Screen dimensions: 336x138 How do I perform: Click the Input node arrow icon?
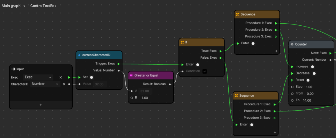click(x=13, y=69)
